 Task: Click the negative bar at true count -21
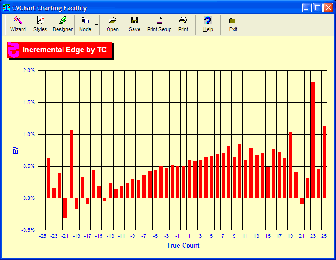[x=65, y=208]
